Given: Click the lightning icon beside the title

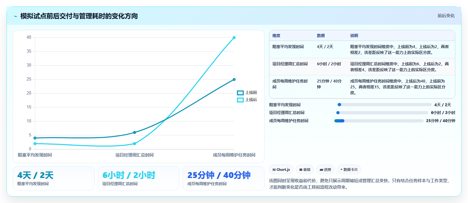Looking at the screenshot, I should pyautogui.click(x=15, y=16).
